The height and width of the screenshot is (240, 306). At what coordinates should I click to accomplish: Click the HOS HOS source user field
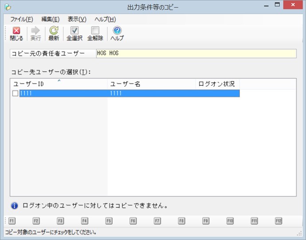196,53
